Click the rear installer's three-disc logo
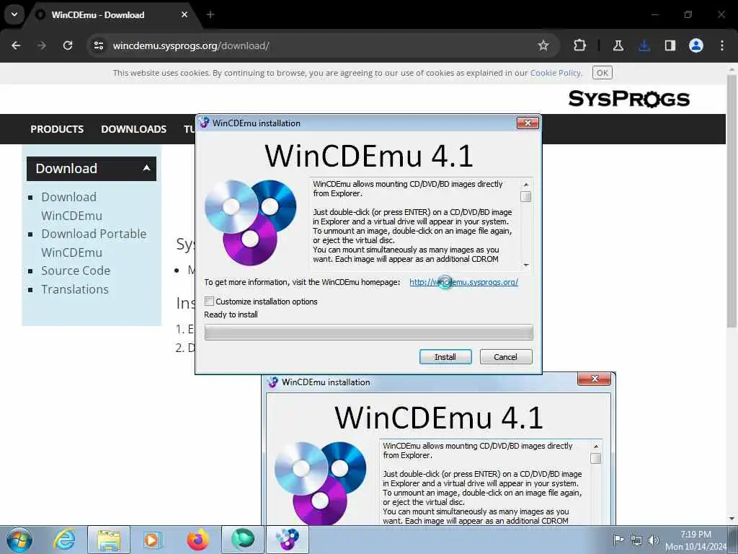738x554 pixels. [320, 483]
